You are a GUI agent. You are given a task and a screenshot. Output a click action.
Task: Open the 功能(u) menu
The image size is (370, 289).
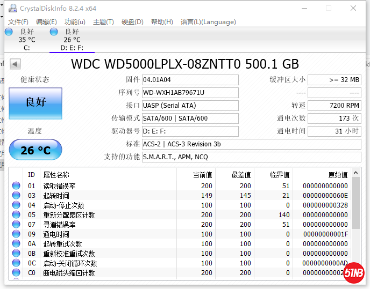point(75,22)
